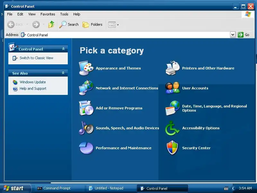Click the Switch to Classic View icon
The height and width of the screenshot is (193, 257).
pyautogui.click(x=15, y=58)
